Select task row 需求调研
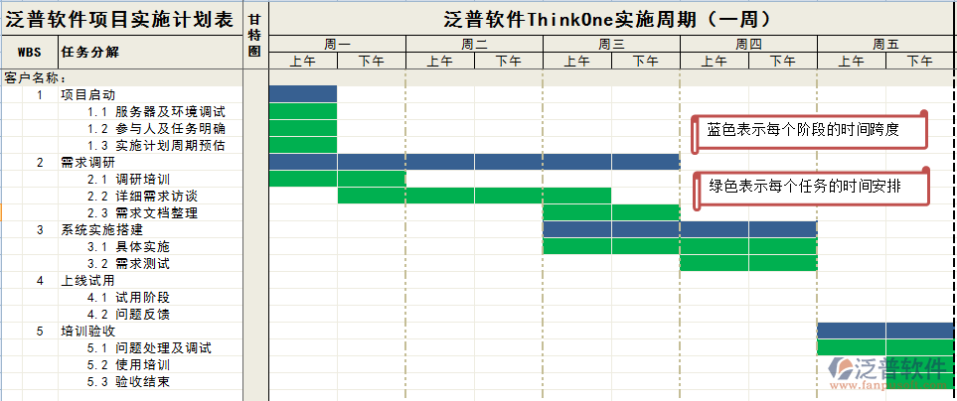The height and width of the screenshot is (401, 957). [x=87, y=162]
